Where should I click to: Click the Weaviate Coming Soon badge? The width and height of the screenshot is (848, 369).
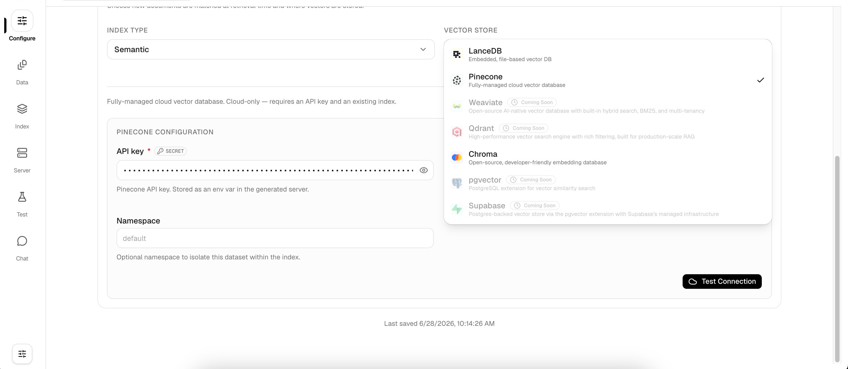pos(532,102)
